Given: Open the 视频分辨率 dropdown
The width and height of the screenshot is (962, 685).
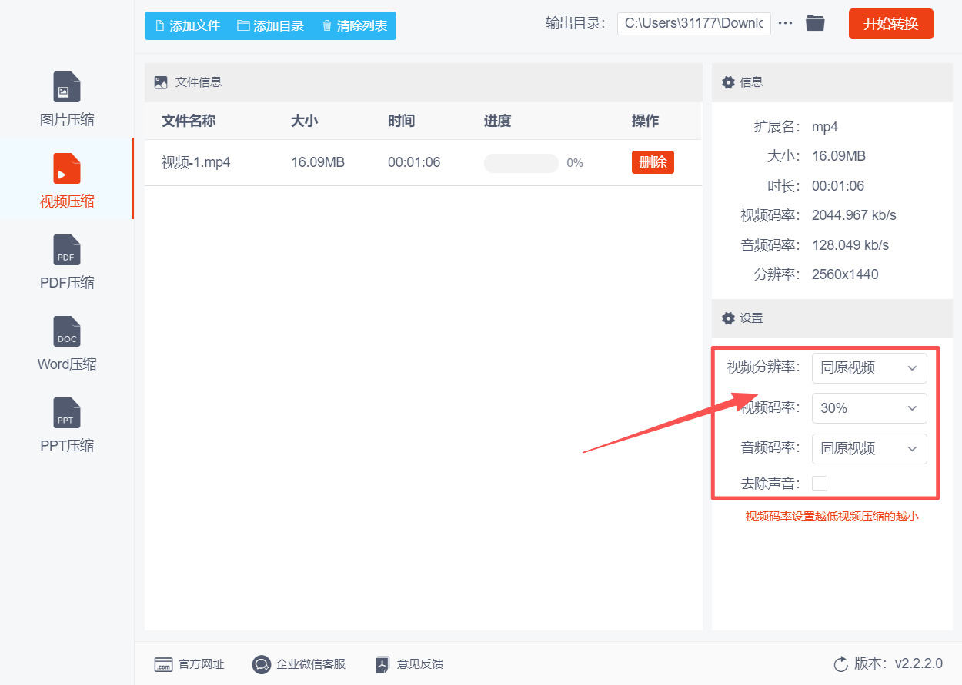Looking at the screenshot, I should coord(870,368).
